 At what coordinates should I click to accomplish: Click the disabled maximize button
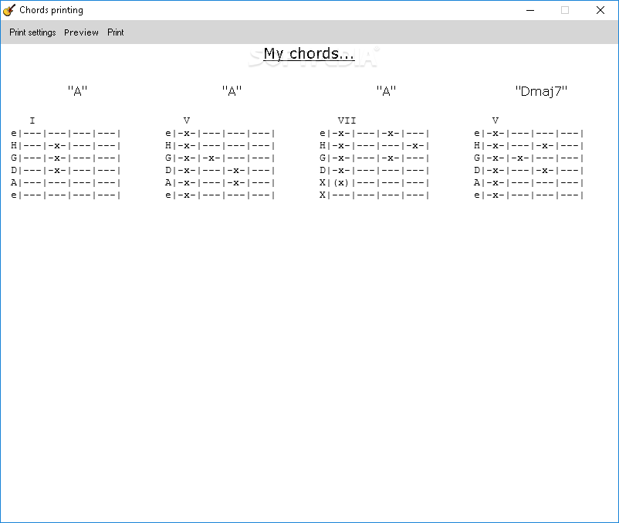[565, 10]
